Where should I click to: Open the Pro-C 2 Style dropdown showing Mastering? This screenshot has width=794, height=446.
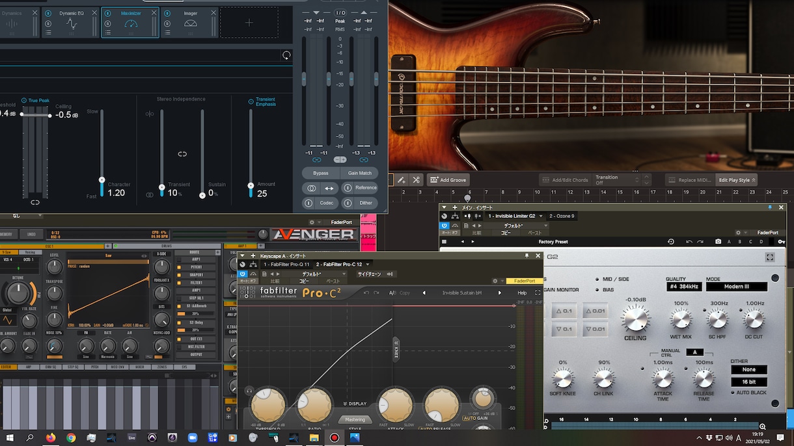[x=355, y=419]
